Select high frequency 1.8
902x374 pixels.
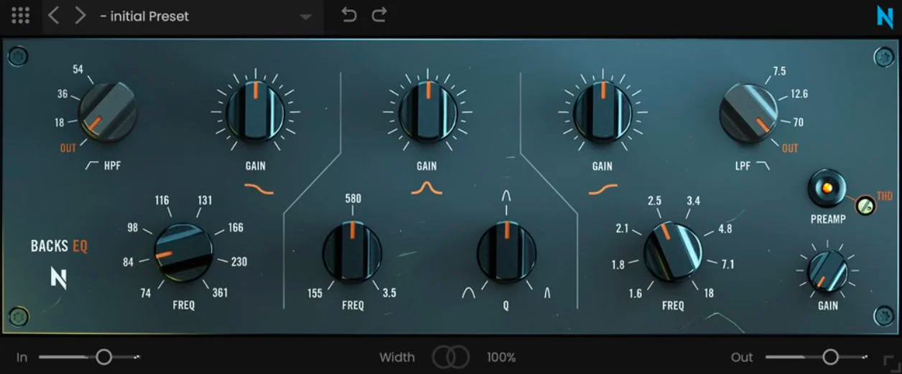pyautogui.click(x=618, y=264)
